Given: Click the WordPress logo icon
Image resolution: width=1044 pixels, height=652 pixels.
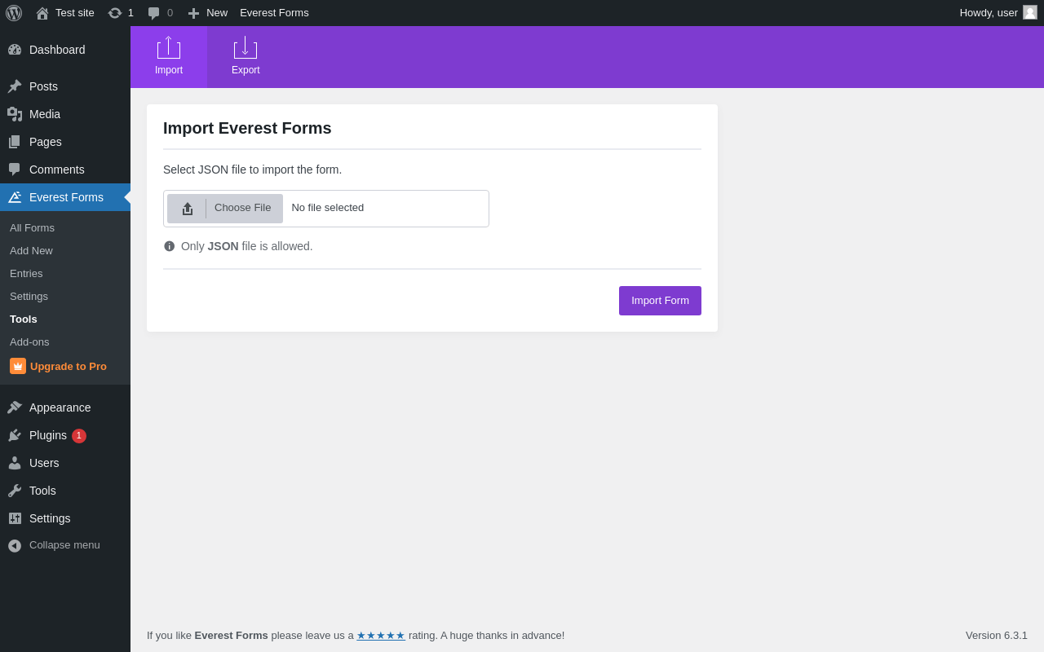Looking at the screenshot, I should point(14,13).
